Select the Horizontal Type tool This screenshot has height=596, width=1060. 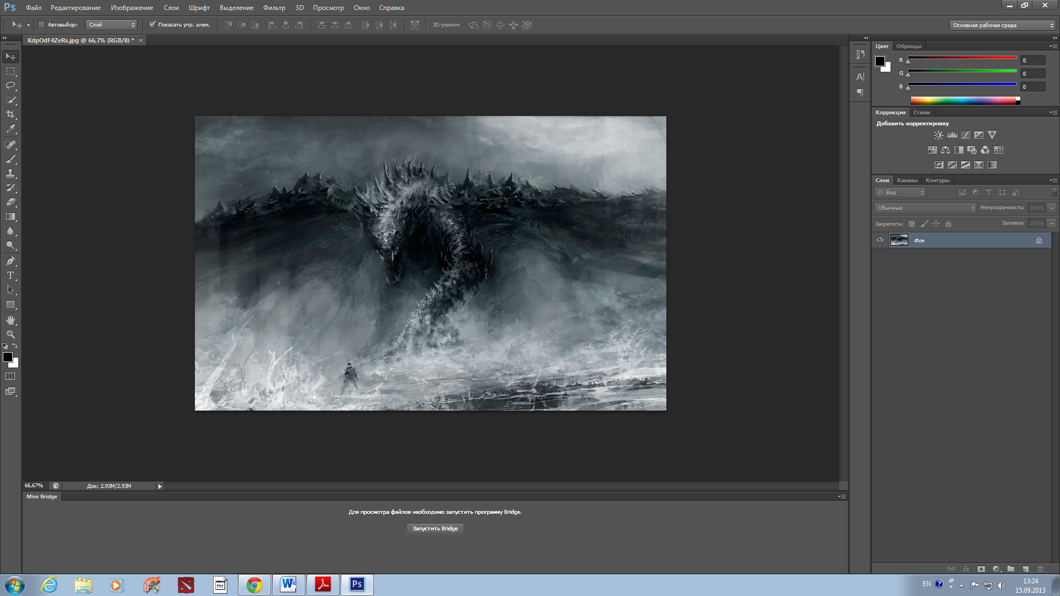tap(10, 275)
